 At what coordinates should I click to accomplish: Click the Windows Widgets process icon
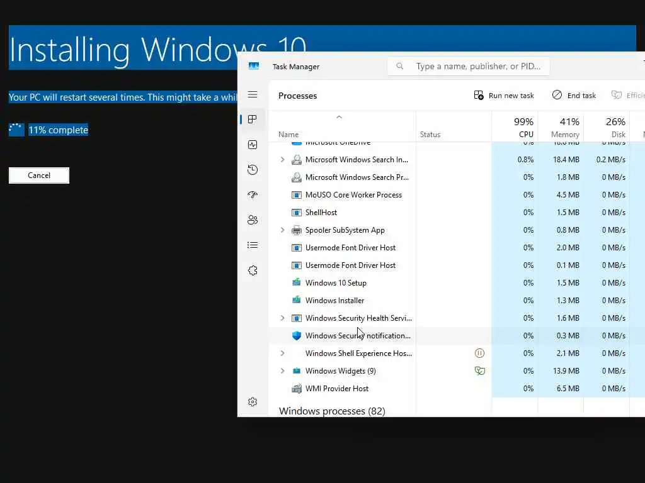(x=297, y=371)
